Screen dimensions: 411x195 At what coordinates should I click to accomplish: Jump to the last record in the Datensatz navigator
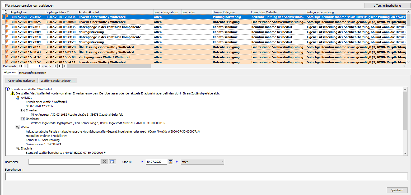point(60,66)
